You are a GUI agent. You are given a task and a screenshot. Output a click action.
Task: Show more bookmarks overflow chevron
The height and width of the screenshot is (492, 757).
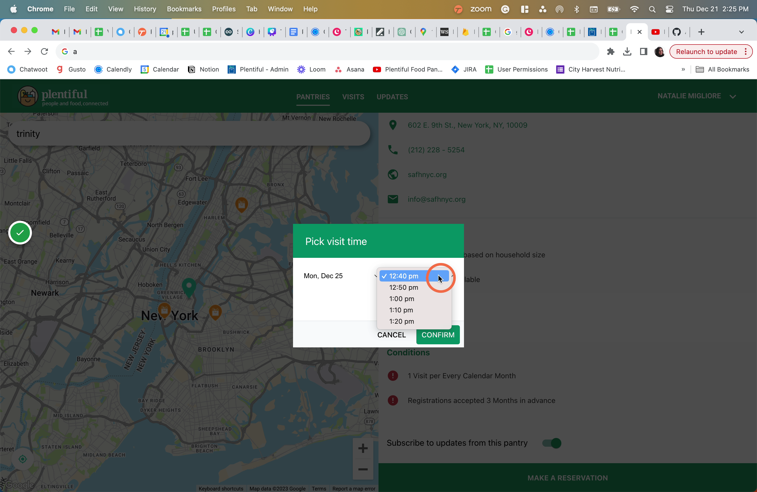click(683, 69)
